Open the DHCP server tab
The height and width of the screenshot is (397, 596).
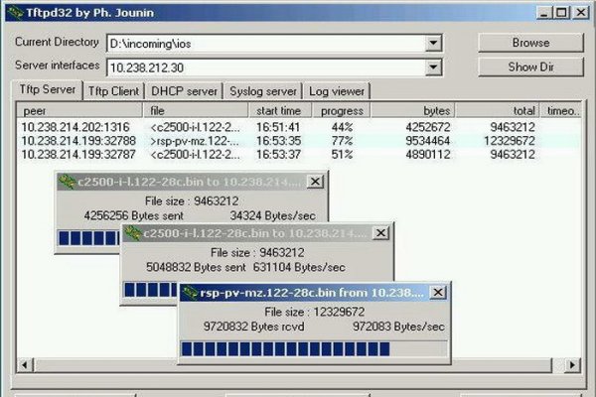[184, 90]
